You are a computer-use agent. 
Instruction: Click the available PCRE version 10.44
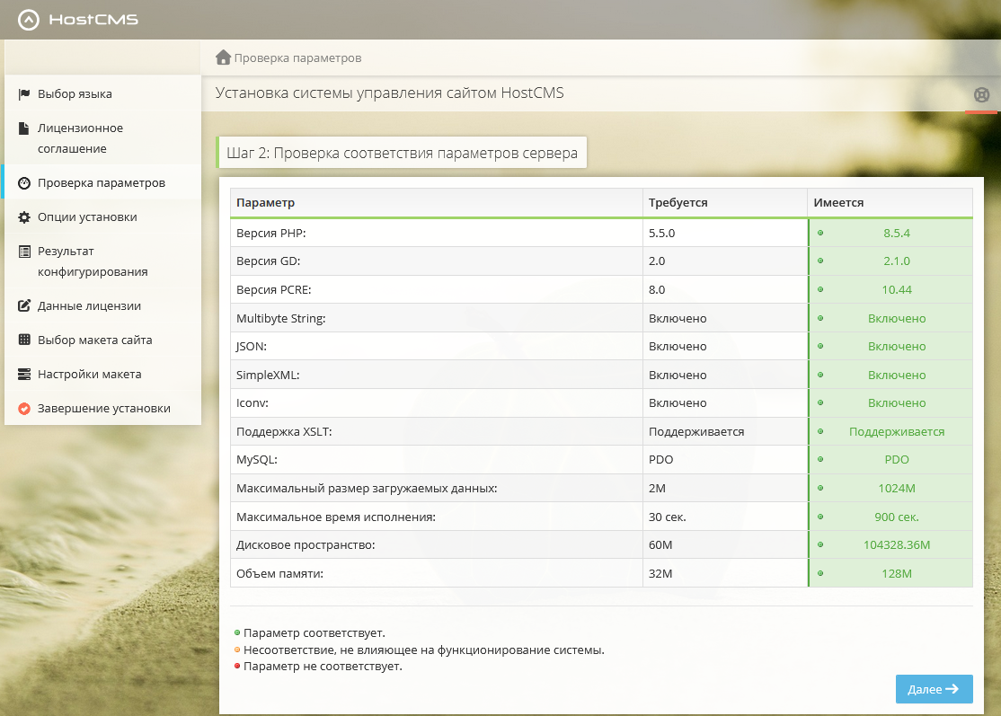point(896,289)
